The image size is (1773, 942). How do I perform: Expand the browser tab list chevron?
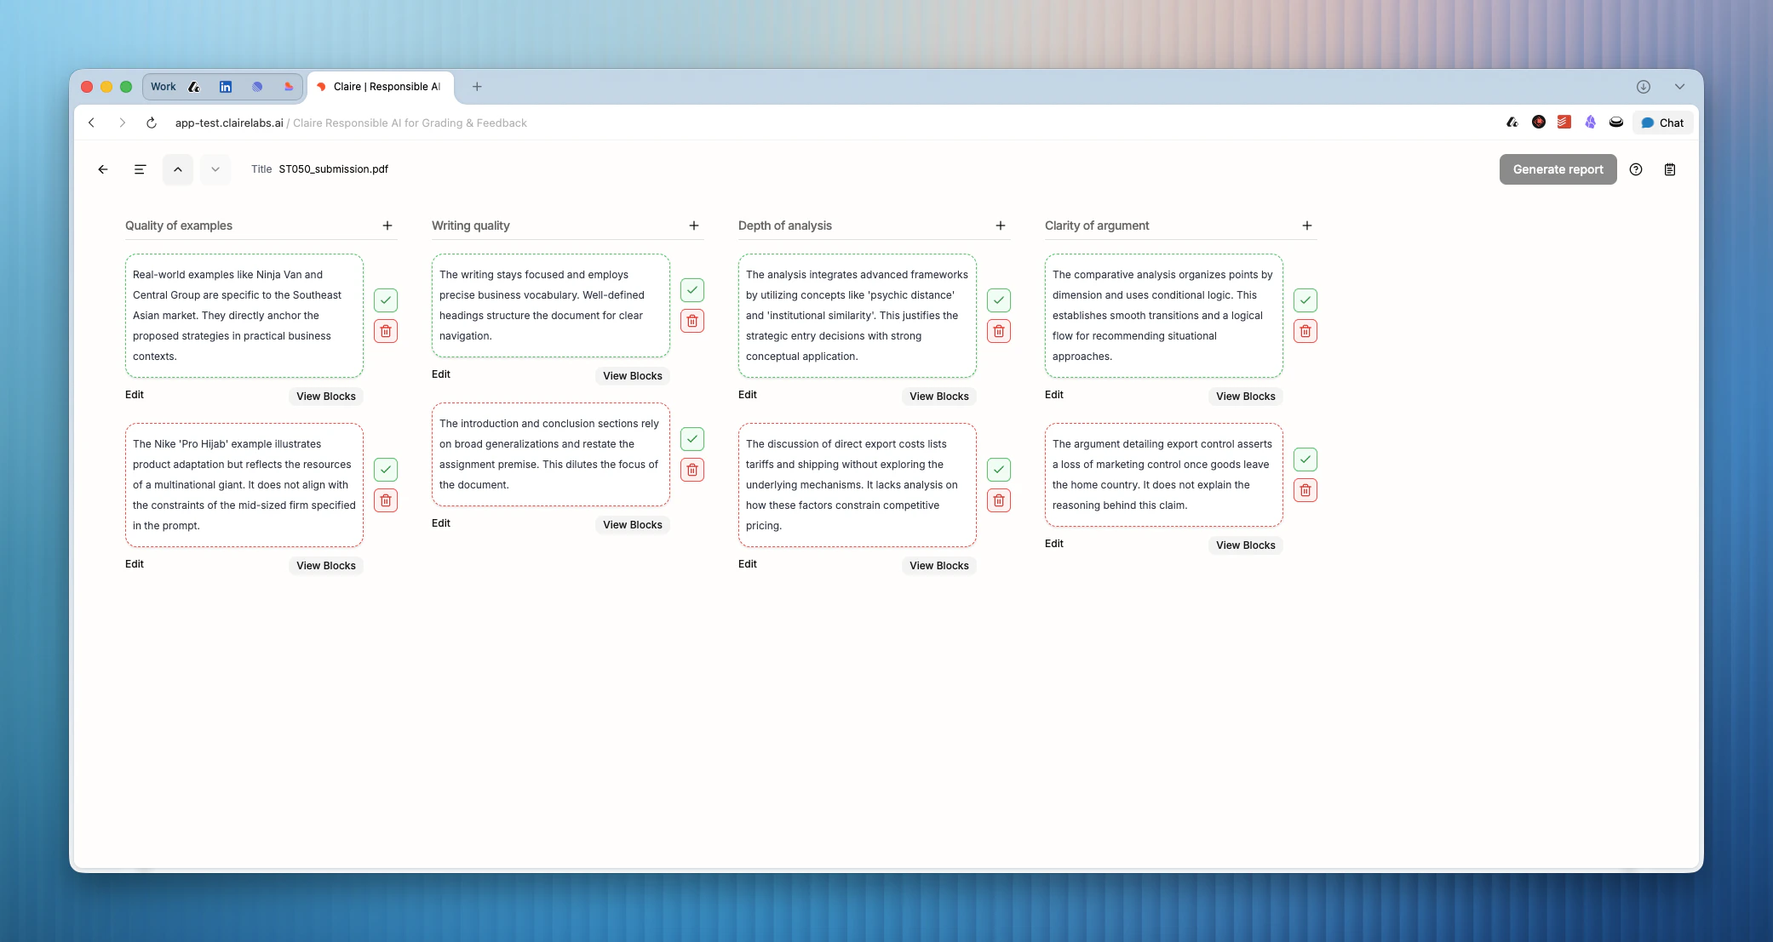pyautogui.click(x=1679, y=87)
